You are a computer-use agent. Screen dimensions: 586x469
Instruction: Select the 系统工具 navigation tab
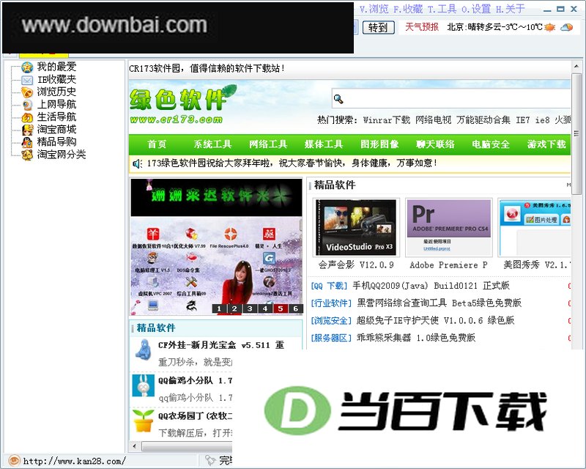tap(212, 144)
